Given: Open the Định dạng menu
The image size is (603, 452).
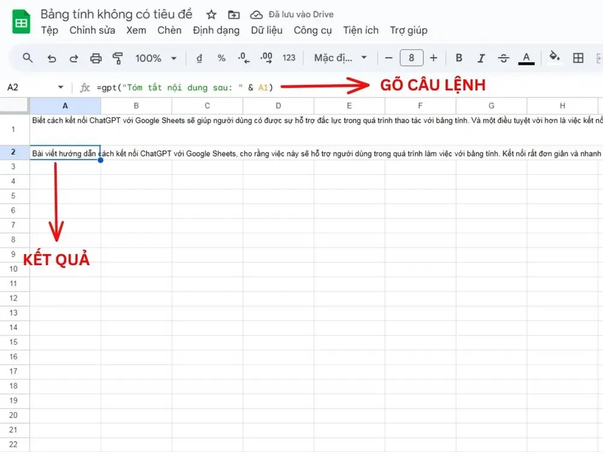Looking at the screenshot, I should point(216,30).
